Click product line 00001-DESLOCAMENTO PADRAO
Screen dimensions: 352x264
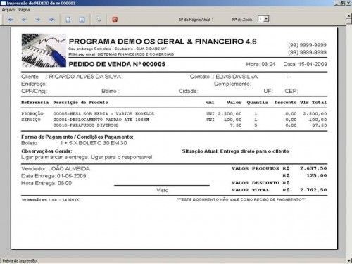click(x=101, y=120)
